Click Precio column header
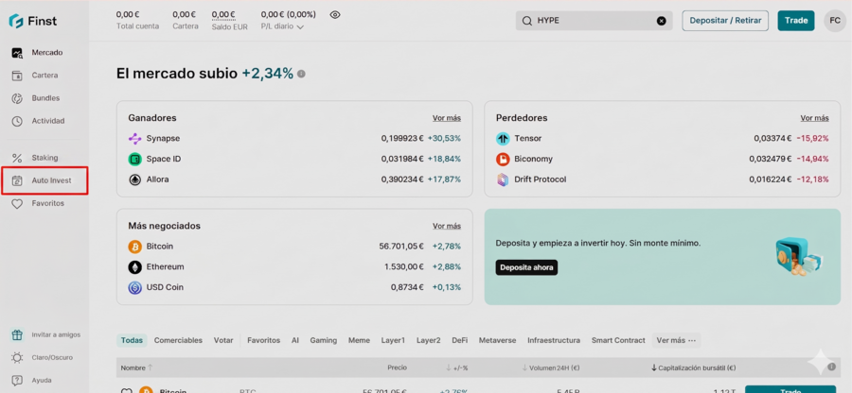The width and height of the screenshot is (852, 393). (398, 367)
